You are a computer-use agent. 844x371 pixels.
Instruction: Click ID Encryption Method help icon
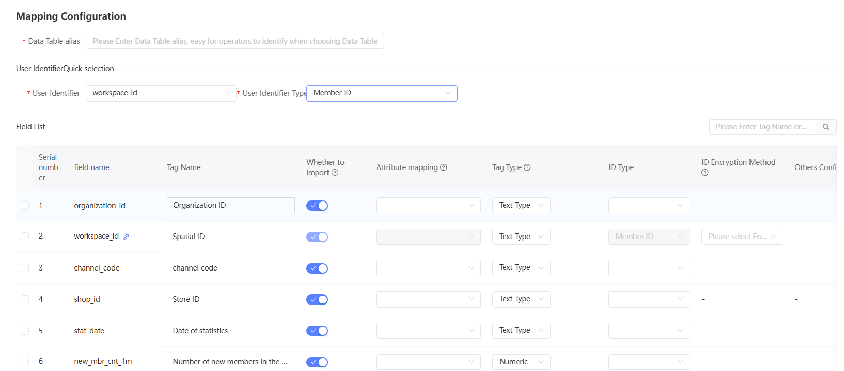coord(705,173)
